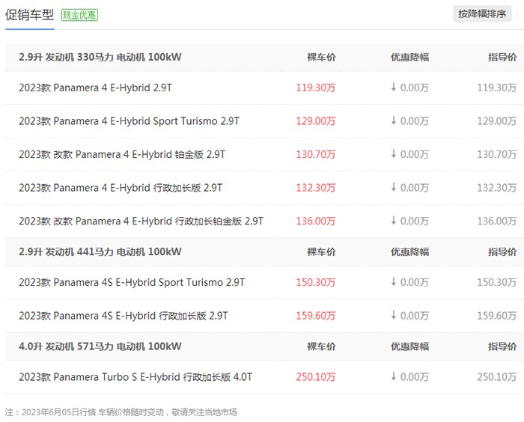Click down-arrow icon in 130.70万 row
This screenshot has height=422, width=524.
(394, 153)
